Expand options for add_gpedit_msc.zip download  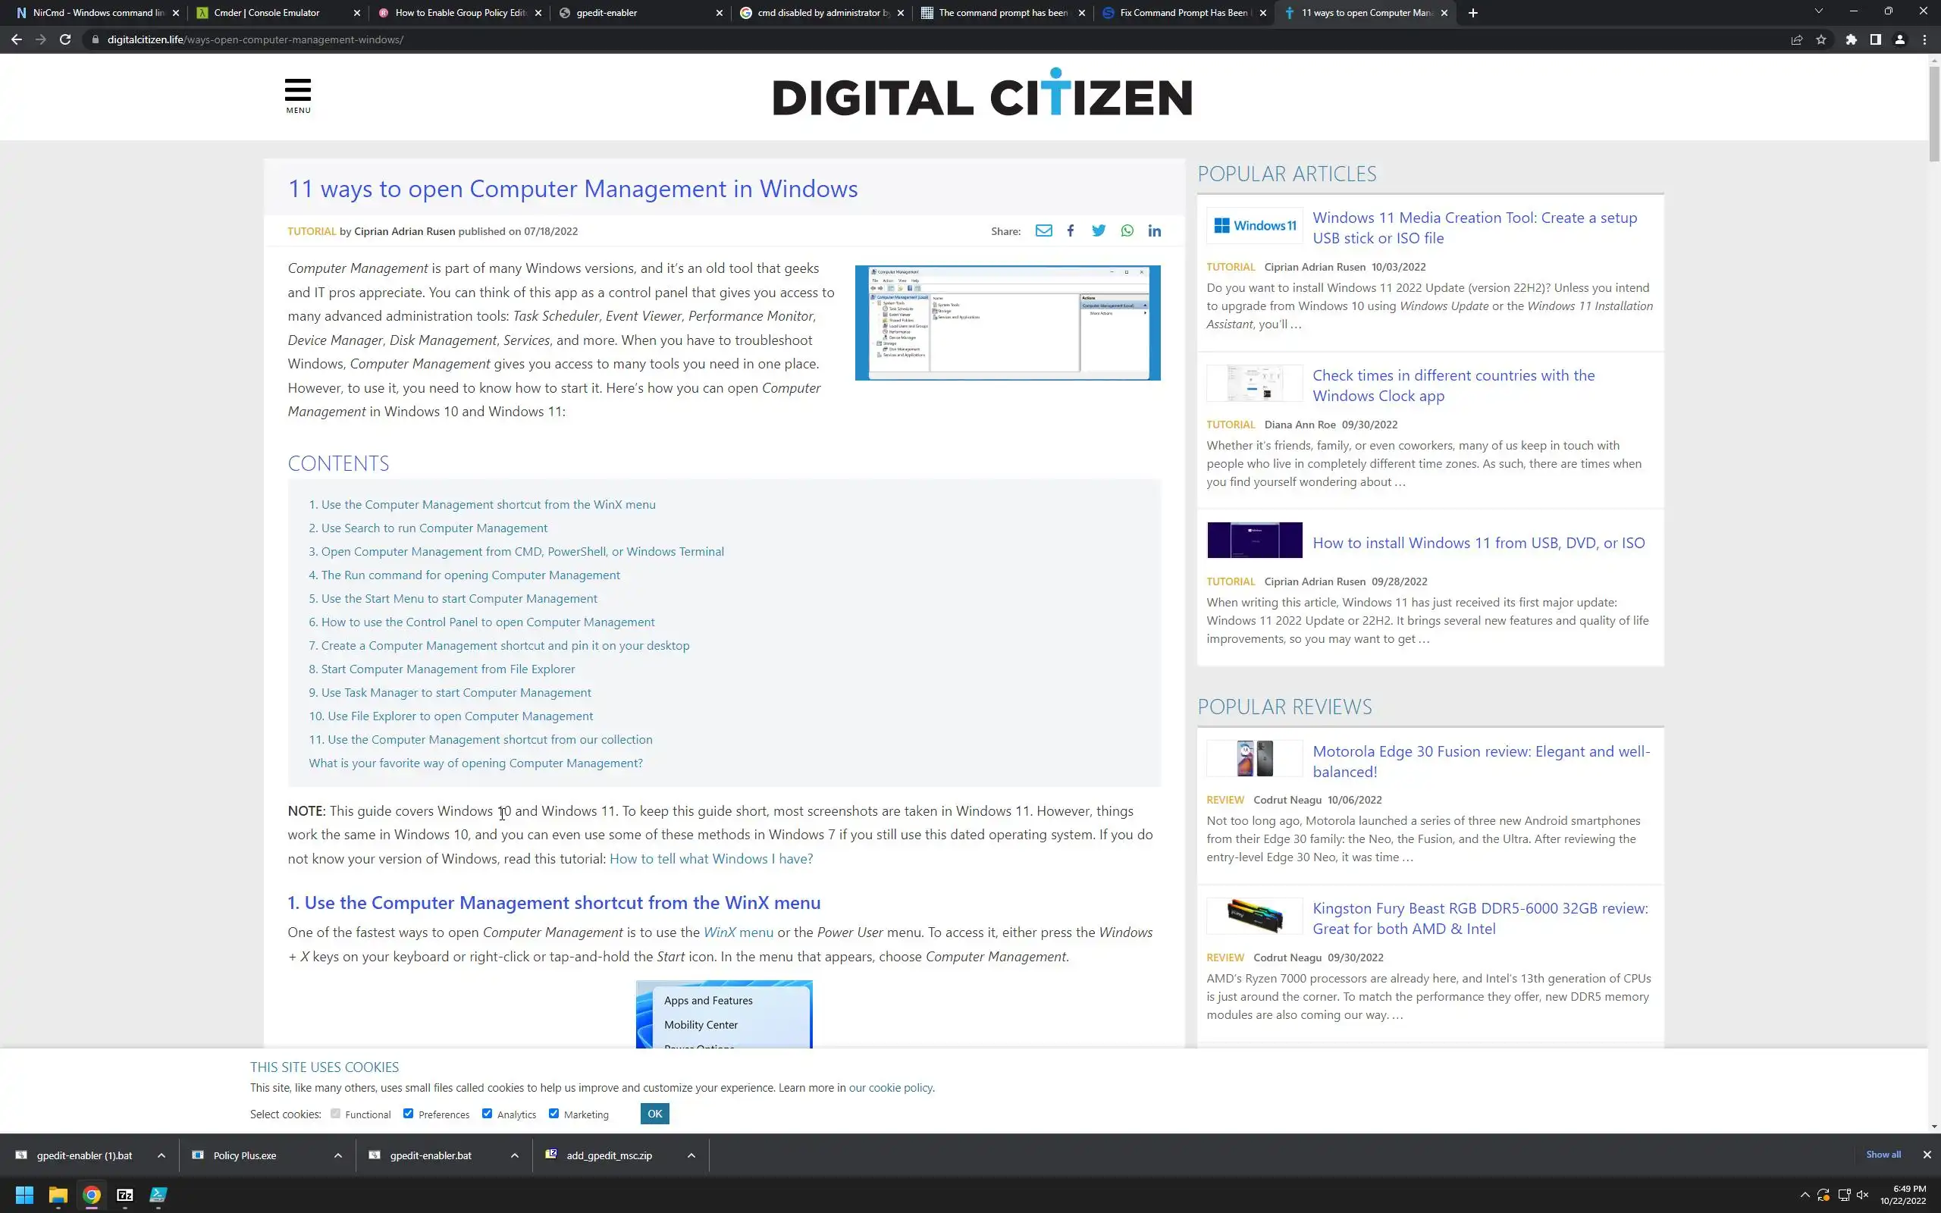click(x=691, y=1155)
